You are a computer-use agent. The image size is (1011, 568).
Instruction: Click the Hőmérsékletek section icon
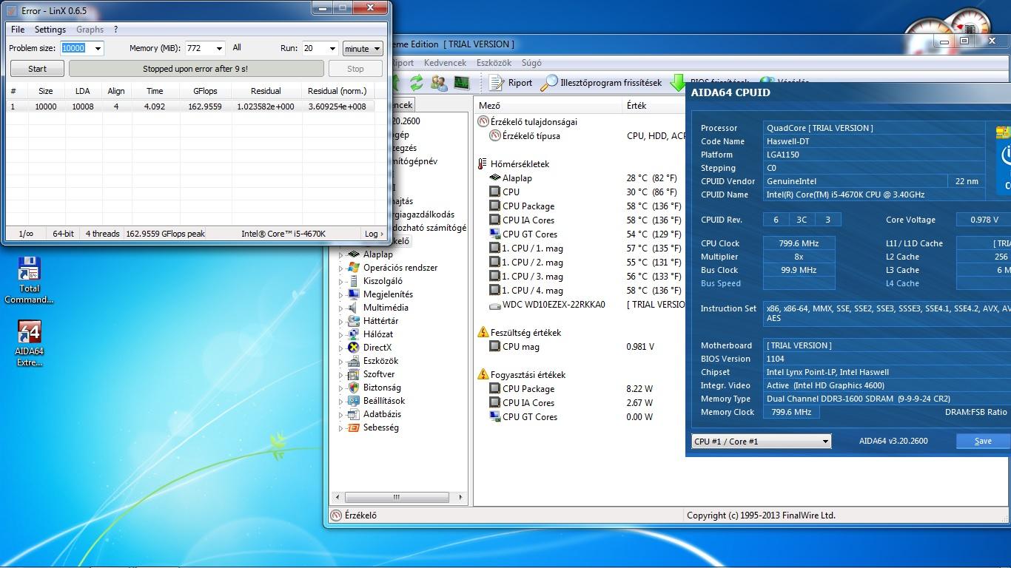click(x=483, y=164)
